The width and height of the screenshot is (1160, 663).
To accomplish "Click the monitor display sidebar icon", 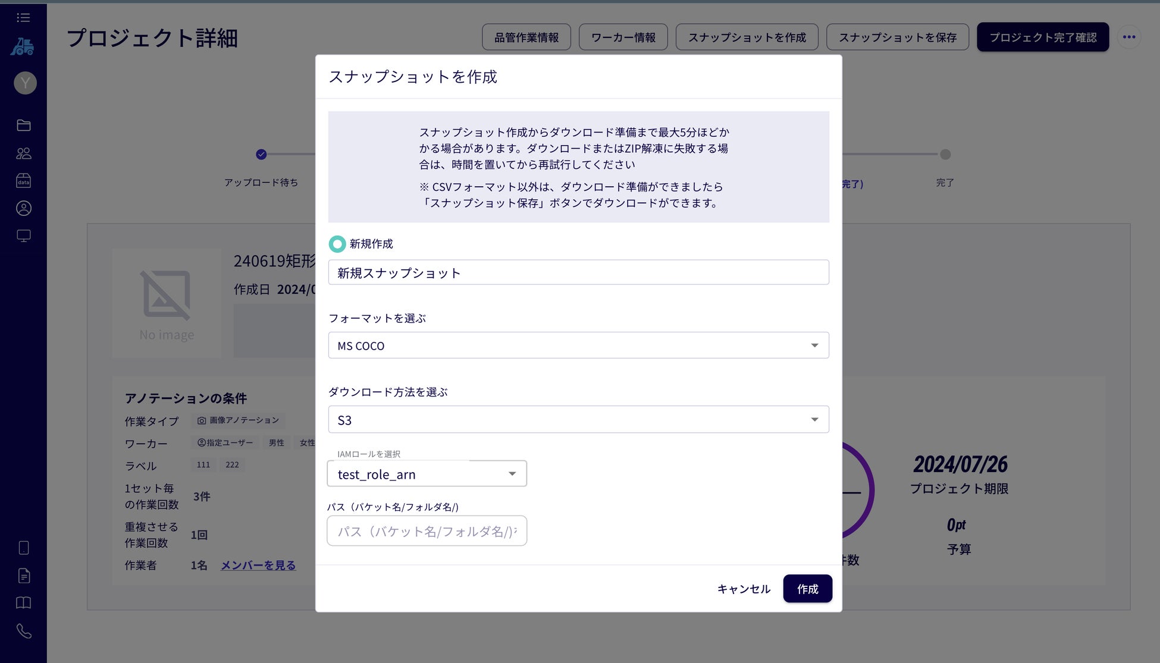I will click(24, 236).
